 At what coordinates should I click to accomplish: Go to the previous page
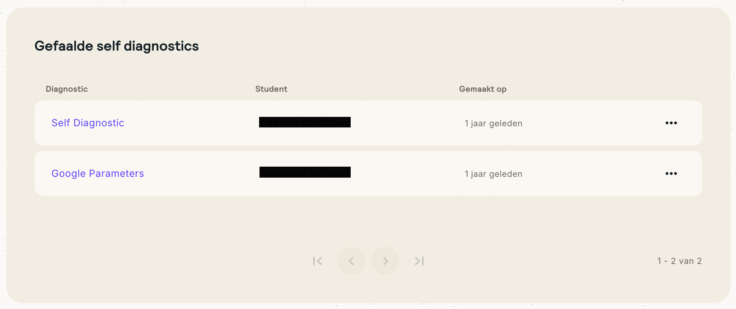(351, 261)
